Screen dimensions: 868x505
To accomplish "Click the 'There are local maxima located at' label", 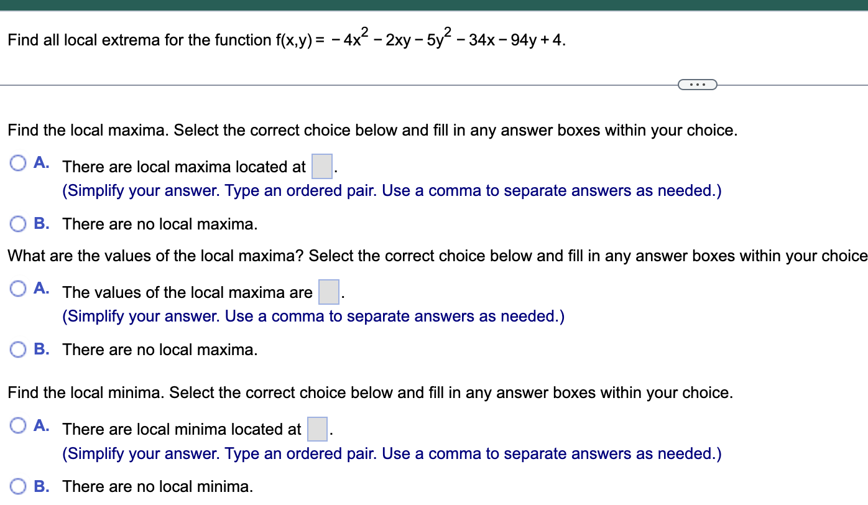I will (x=183, y=167).
